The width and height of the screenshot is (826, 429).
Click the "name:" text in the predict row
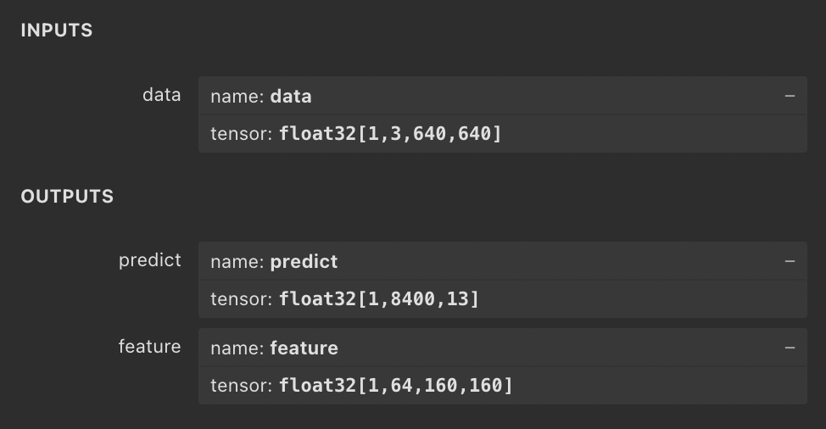237,262
